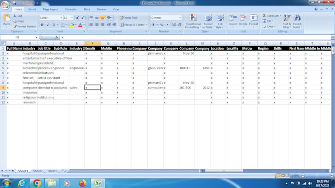Increase font size with Grow Font

pyautogui.click(x=77, y=18)
